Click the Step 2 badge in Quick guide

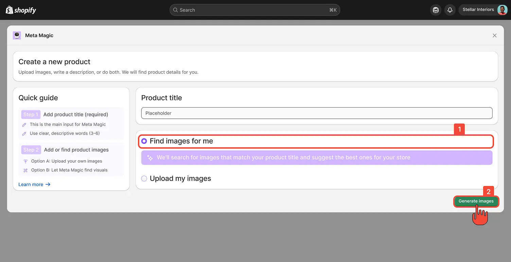tap(31, 150)
